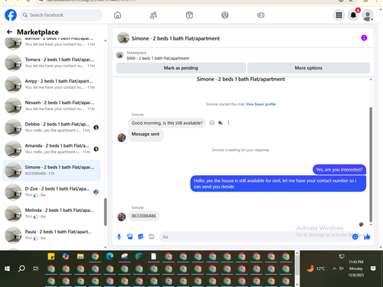This screenshot has width=383, height=287.
Task: Choose a sticker icon in composer
Action: 141,236
